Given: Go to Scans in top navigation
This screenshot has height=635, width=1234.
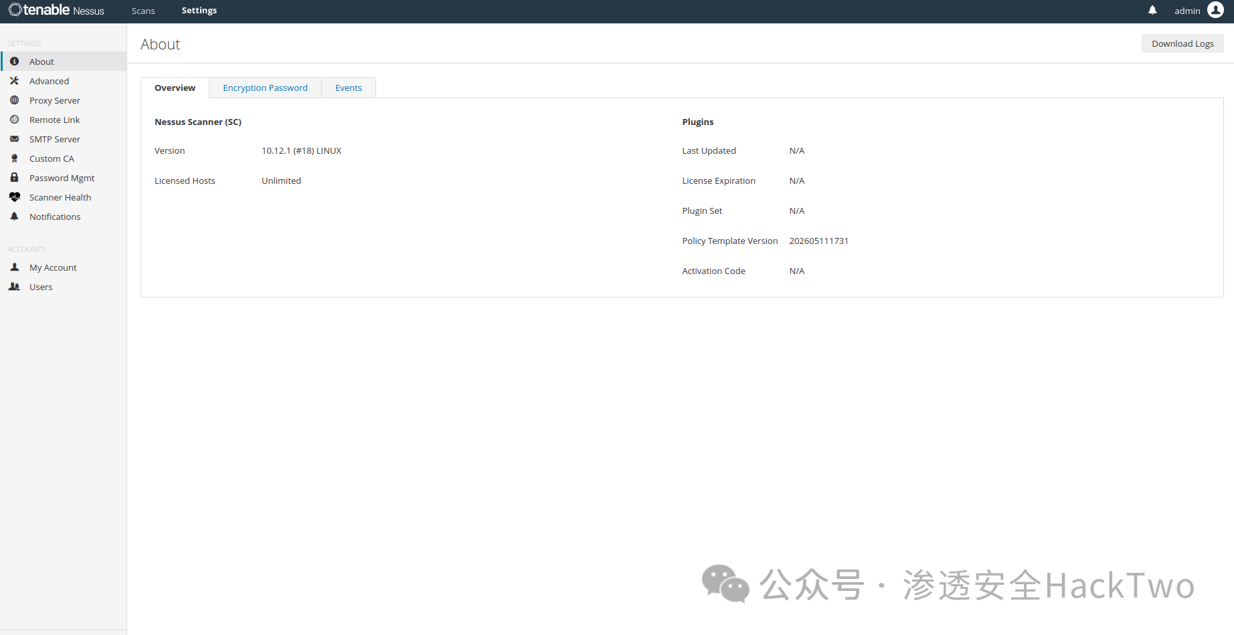Looking at the screenshot, I should [143, 11].
